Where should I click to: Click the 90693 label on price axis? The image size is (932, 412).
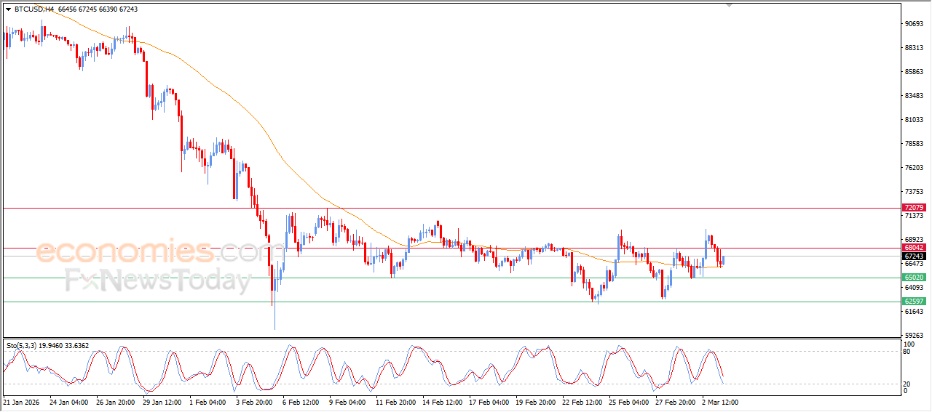914,24
